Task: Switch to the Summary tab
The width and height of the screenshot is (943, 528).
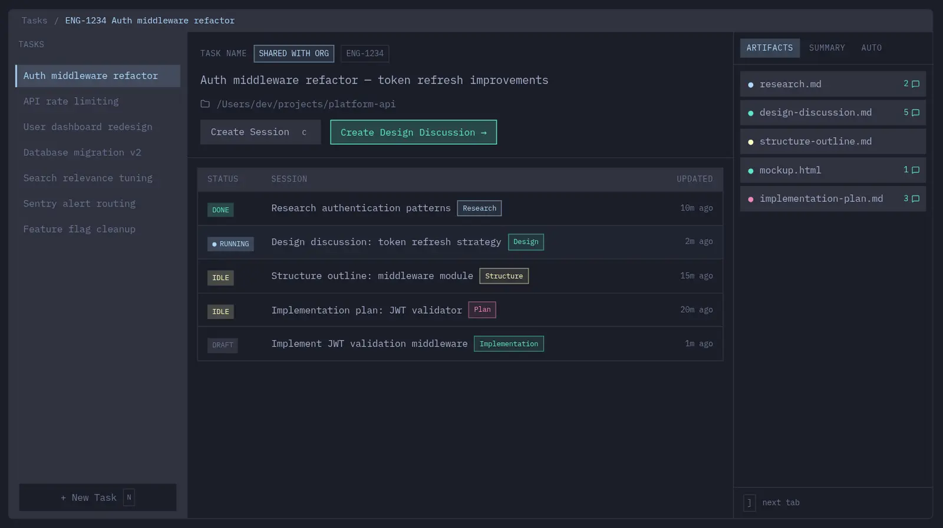Action: tap(827, 48)
